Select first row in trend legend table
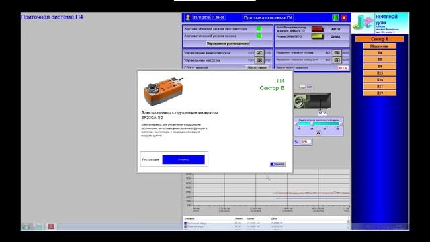Screen dimensions: 430x242 click(265, 223)
